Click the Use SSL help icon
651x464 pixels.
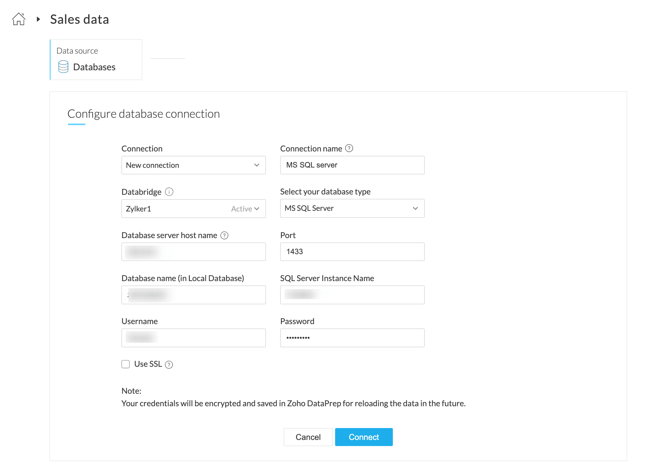click(169, 365)
